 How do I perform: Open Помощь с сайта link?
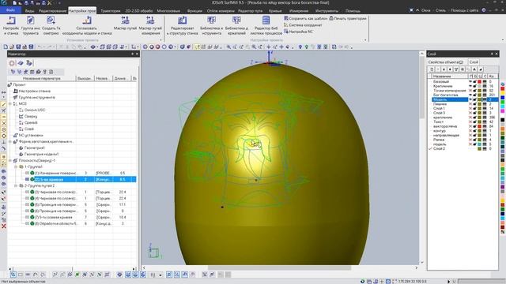[464, 10]
